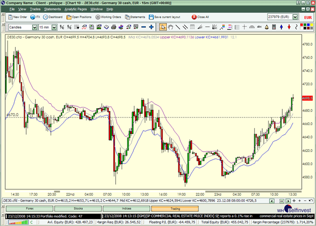Screen dimensions: 316x226
Task: Select the abc text annotation tool
Action: click(259, 27)
